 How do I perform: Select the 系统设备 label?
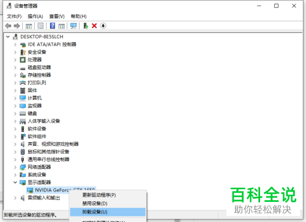(37, 174)
